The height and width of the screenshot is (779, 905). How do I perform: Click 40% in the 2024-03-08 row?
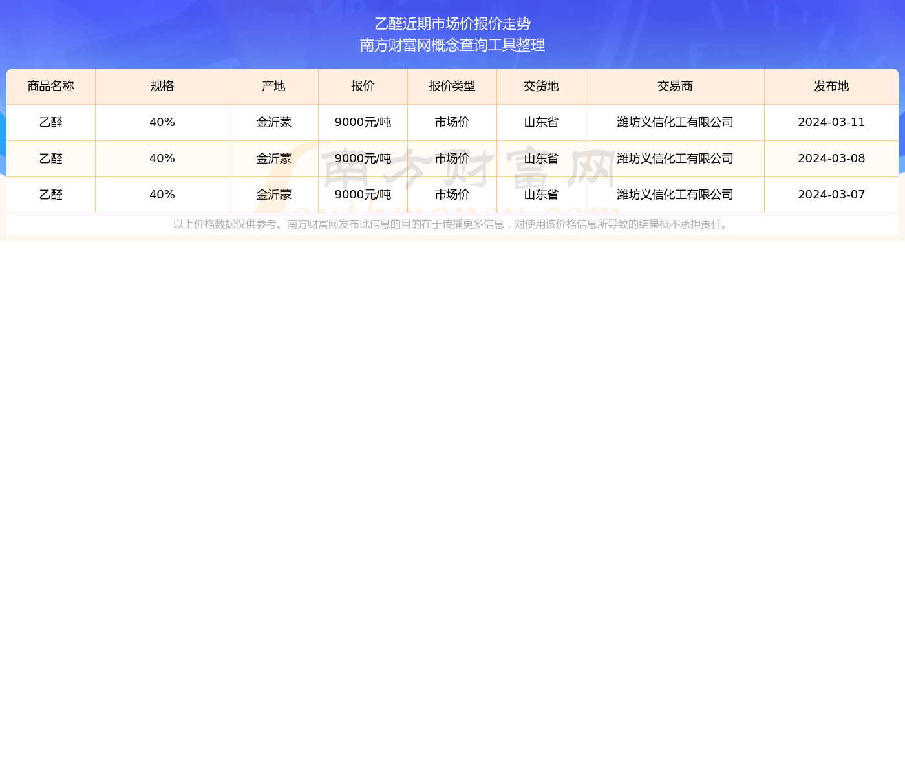click(162, 158)
